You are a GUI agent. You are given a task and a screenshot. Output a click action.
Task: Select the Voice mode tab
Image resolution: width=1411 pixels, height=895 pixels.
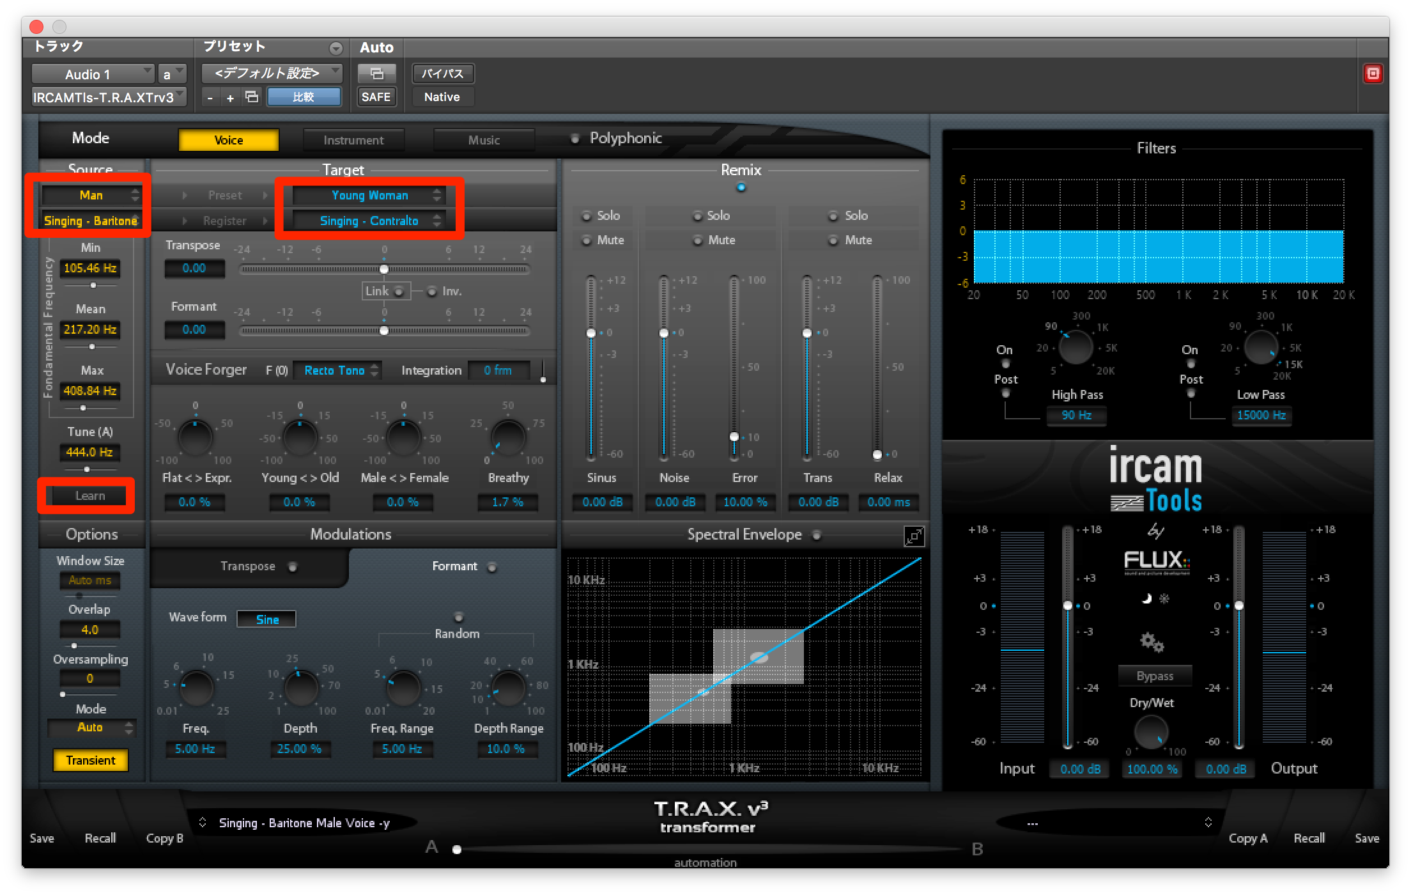pyautogui.click(x=228, y=140)
